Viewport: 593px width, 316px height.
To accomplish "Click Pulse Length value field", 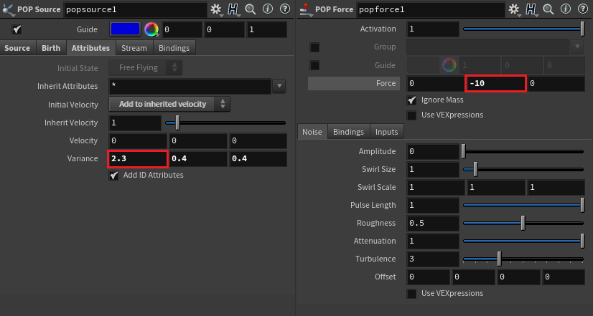I will click(x=433, y=205).
